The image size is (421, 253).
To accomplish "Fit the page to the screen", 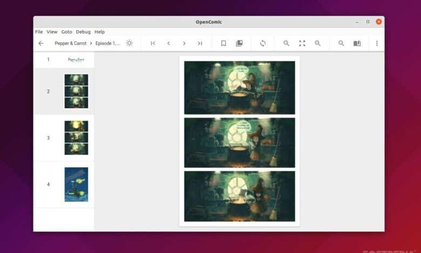I will [x=302, y=44].
